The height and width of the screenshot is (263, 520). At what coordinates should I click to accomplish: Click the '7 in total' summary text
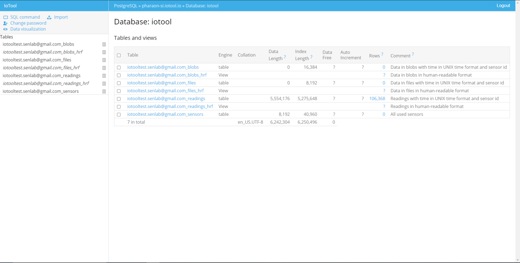tap(136, 122)
